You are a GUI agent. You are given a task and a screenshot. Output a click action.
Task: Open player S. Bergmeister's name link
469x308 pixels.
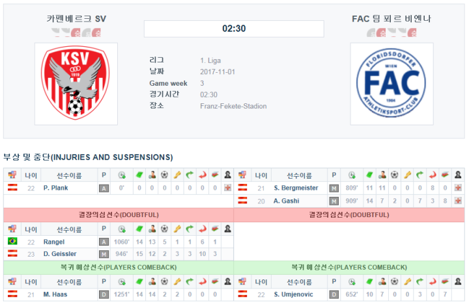[x=296, y=188]
